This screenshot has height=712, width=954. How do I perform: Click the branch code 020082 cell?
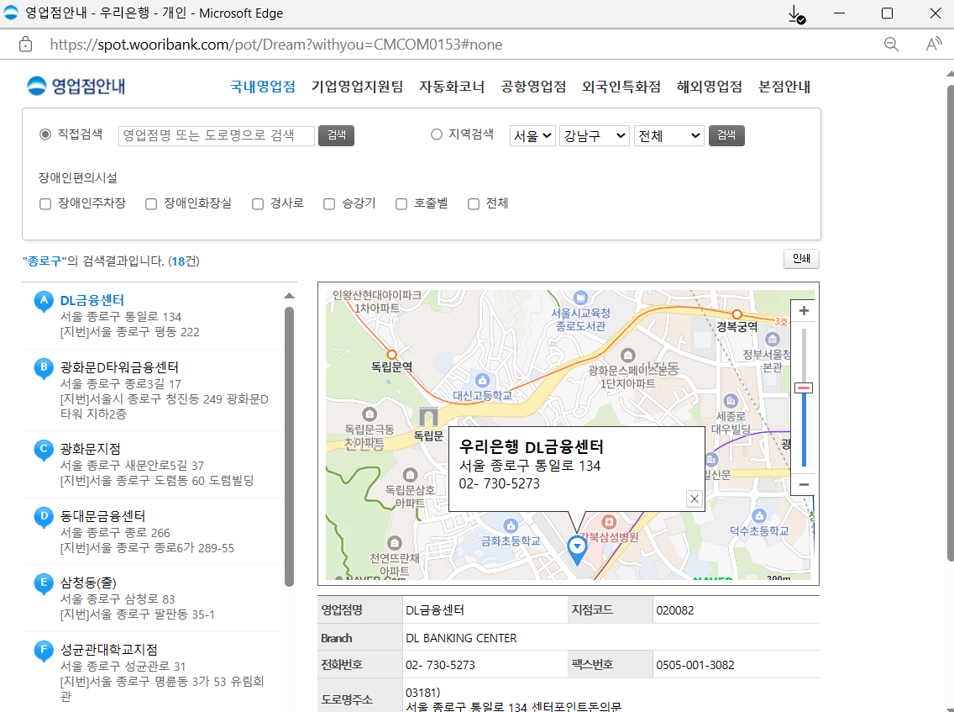click(x=736, y=609)
